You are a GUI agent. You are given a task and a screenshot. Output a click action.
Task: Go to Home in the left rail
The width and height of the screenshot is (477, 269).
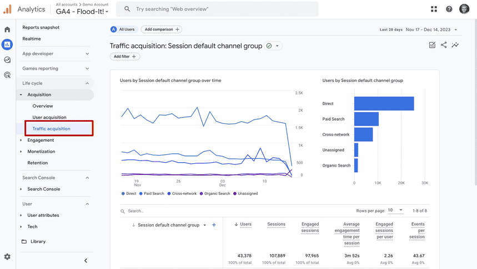pos(7,29)
